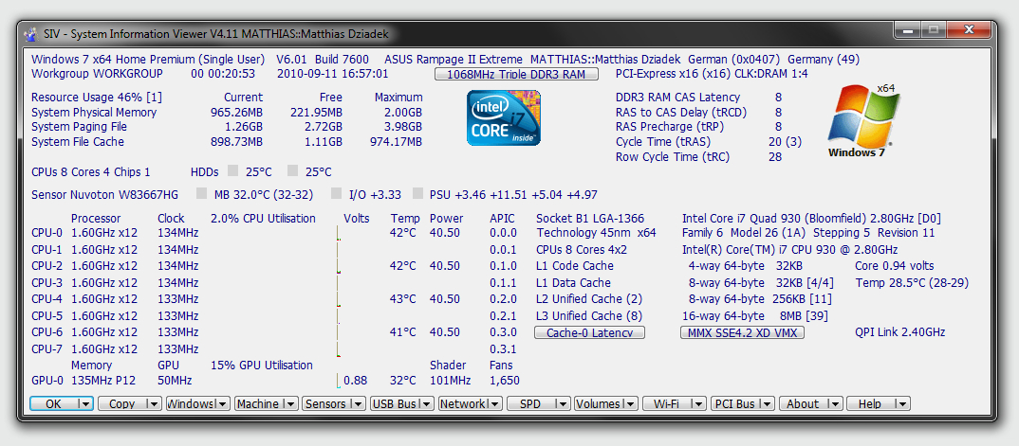Image resolution: width=1019 pixels, height=446 pixels.
Task: Click the 'L2 Unified Cache (2)' label
Action: click(x=589, y=299)
